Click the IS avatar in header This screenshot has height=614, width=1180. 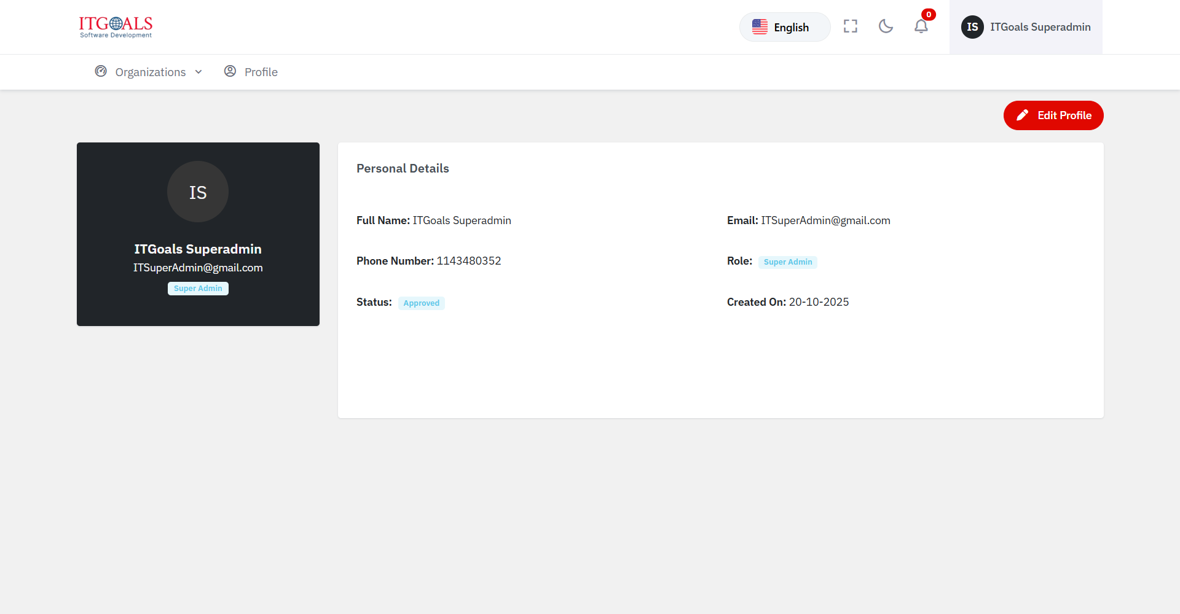click(x=972, y=27)
